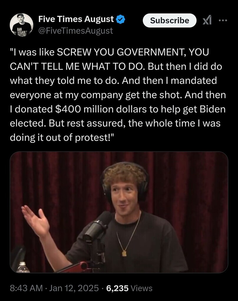Click the Five Times August display name
238x301 pixels.
[x=76, y=19]
